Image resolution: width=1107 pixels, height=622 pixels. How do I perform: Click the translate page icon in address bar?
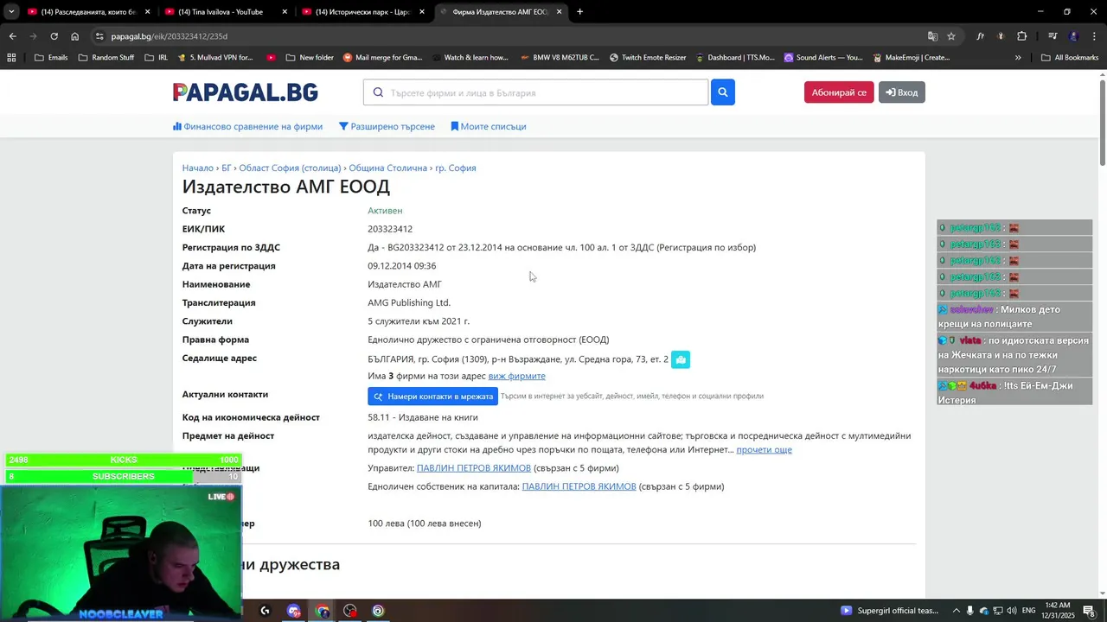tap(932, 36)
